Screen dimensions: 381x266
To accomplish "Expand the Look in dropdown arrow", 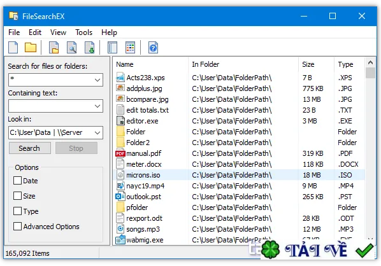I will click(97, 132).
